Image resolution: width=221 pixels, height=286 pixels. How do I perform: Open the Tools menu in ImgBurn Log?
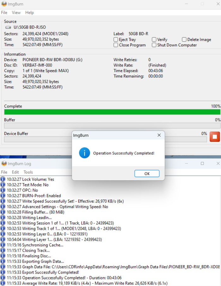28,172
